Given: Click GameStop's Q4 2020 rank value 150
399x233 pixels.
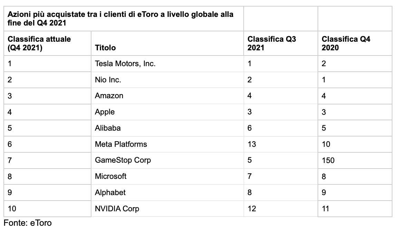Looking at the screenshot, I should pyautogui.click(x=328, y=160).
